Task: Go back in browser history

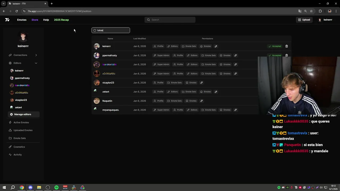Action: pos(4,11)
